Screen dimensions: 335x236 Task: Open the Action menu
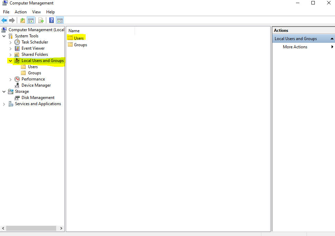pos(21,12)
